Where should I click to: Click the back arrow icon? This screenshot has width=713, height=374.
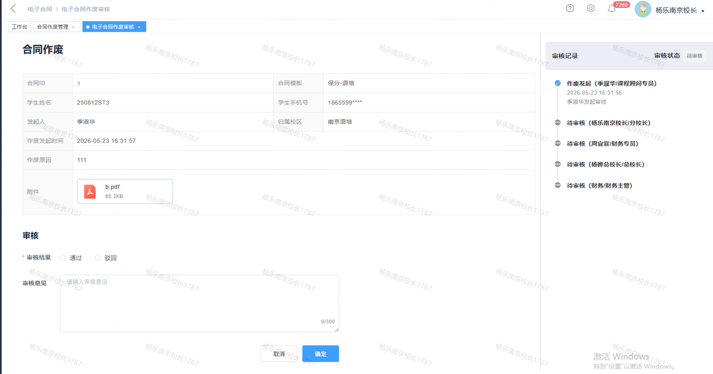[x=13, y=9]
